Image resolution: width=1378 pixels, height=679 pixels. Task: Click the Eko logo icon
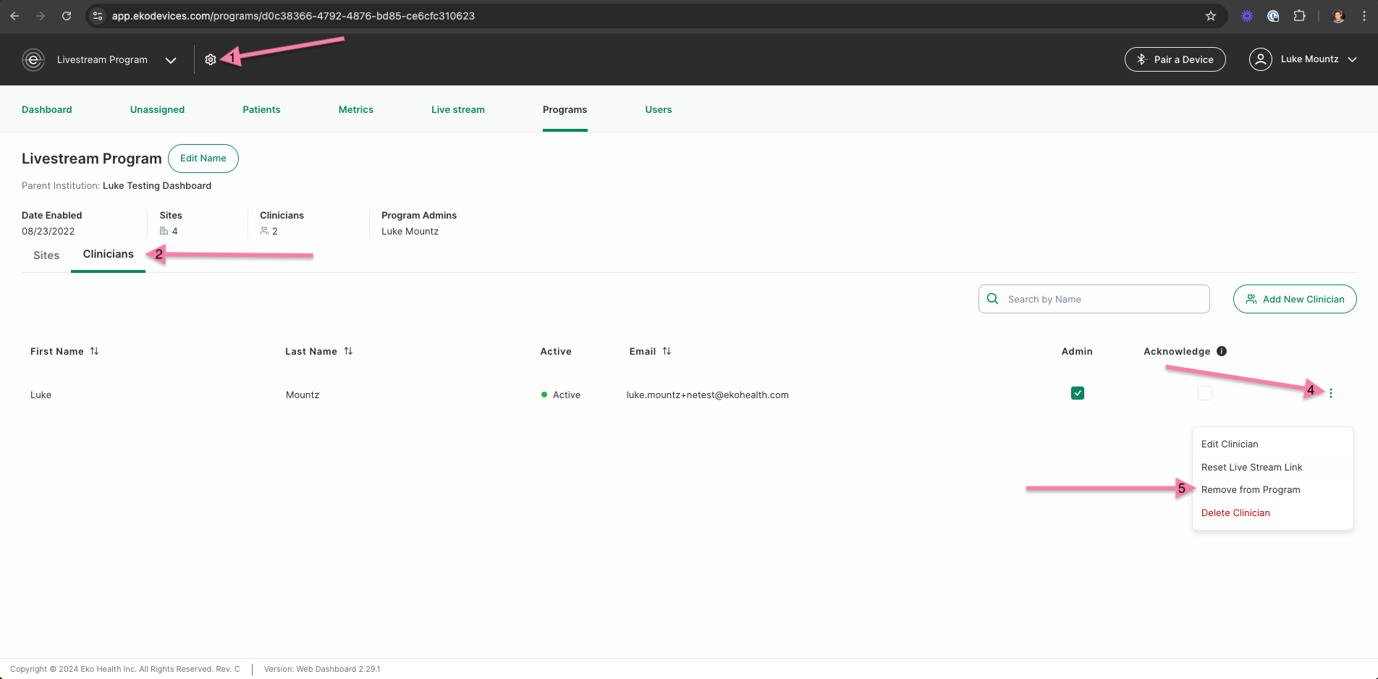tap(33, 59)
